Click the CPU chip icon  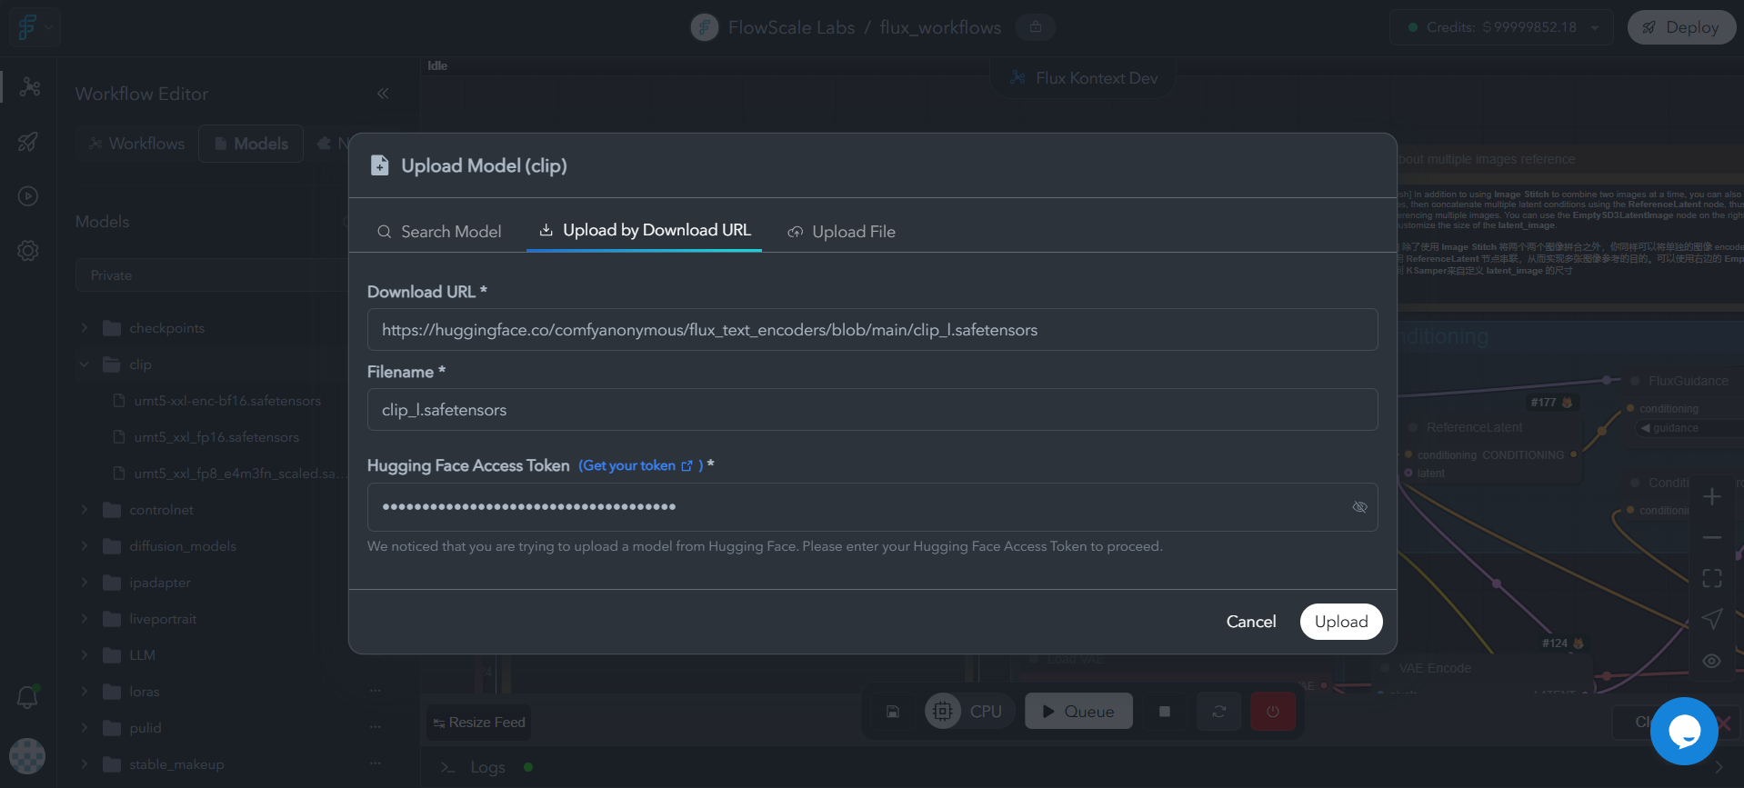point(943,712)
